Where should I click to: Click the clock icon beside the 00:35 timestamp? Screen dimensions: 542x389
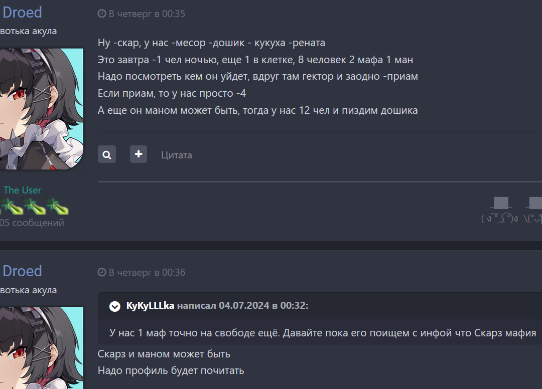[102, 14]
